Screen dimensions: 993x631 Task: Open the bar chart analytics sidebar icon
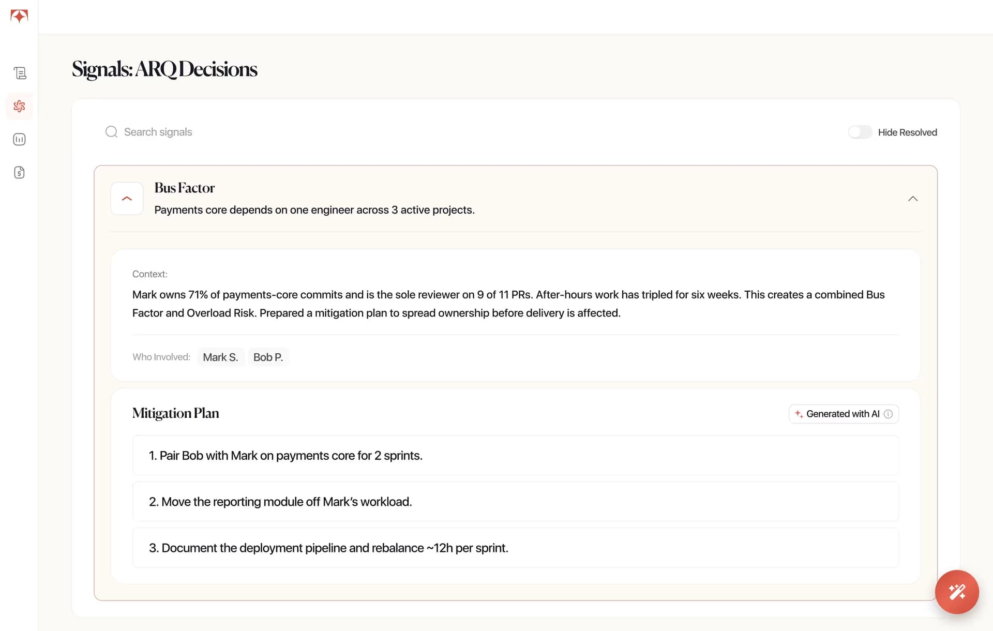click(x=20, y=139)
